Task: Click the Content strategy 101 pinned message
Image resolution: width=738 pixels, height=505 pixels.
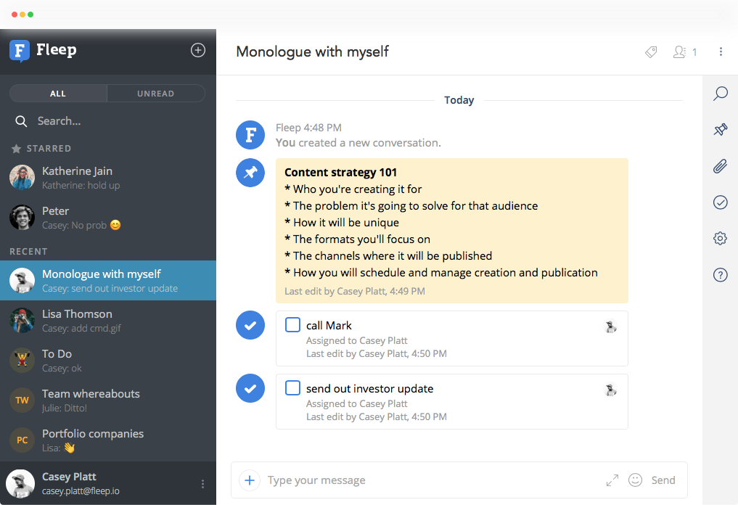Action: (x=452, y=231)
